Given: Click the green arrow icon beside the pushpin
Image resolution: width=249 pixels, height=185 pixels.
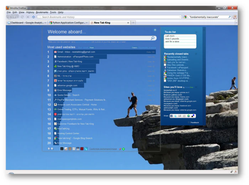Looking at the screenshot, I should 123,149.
